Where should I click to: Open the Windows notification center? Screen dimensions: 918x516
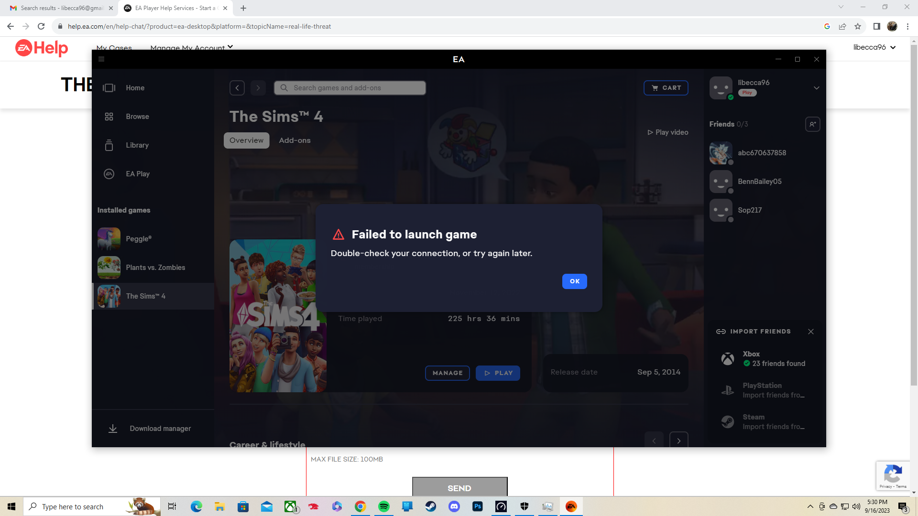[x=903, y=506]
